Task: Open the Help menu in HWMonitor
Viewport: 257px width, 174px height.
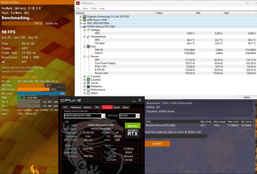Action: 102,8
